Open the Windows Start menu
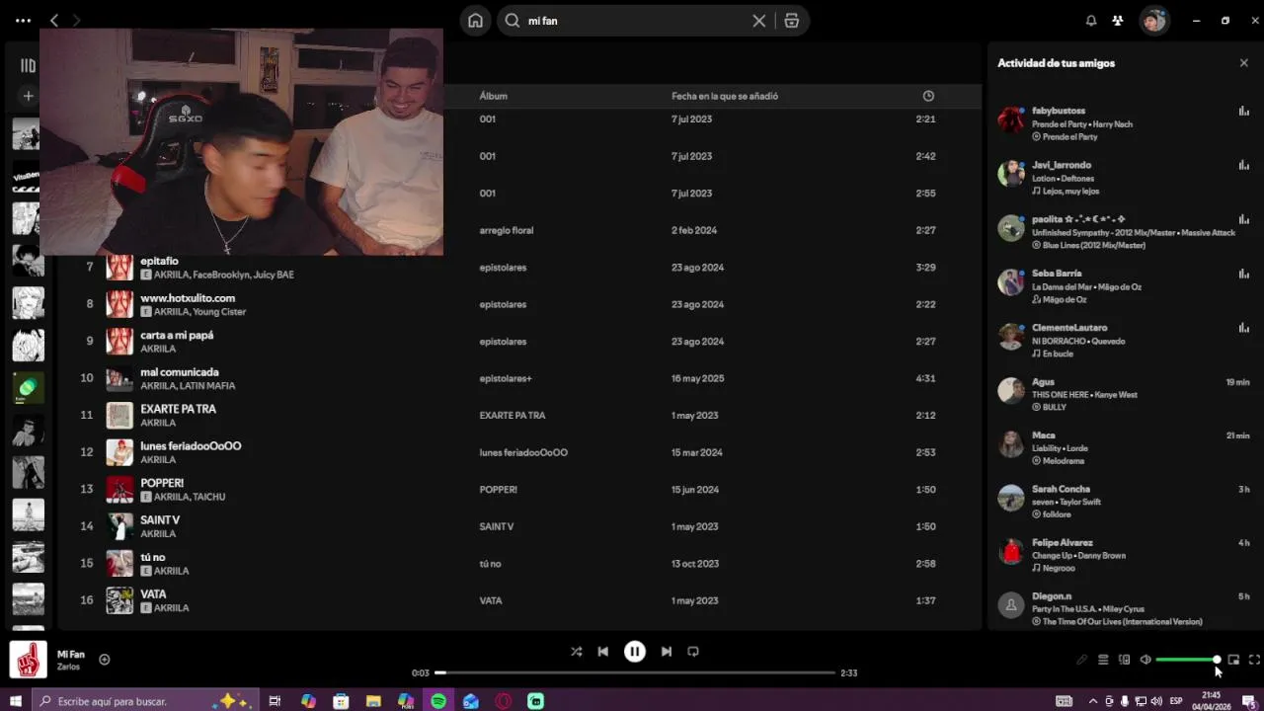The height and width of the screenshot is (711, 1264). click(16, 701)
